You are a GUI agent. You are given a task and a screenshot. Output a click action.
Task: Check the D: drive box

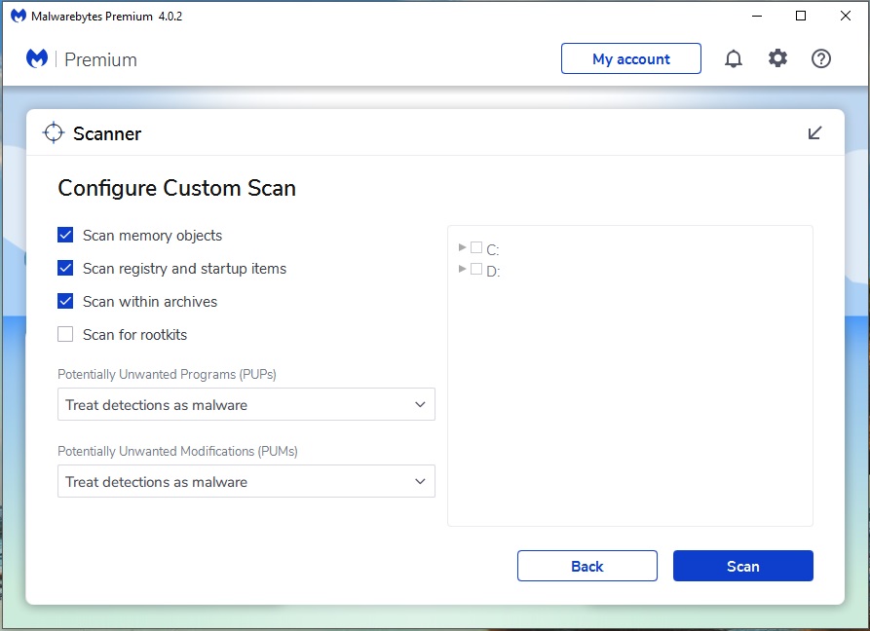coord(476,269)
